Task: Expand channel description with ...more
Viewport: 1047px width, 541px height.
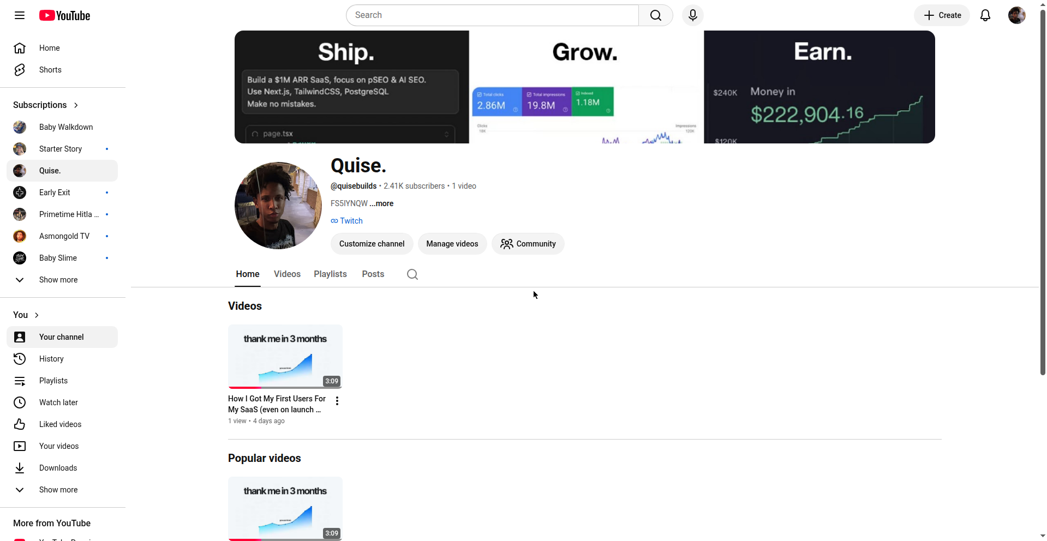Action: (381, 203)
